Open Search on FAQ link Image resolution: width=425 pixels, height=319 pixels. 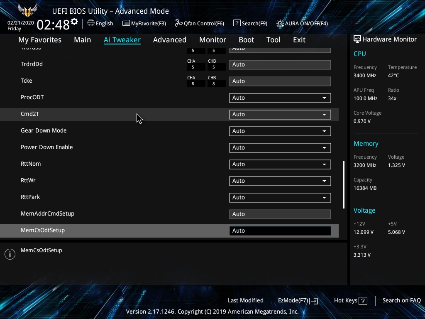401,300
